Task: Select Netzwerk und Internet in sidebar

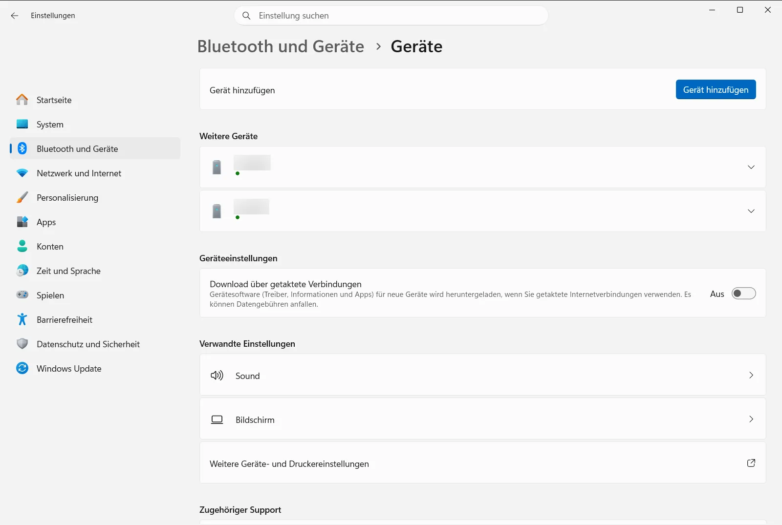Action: (95, 173)
